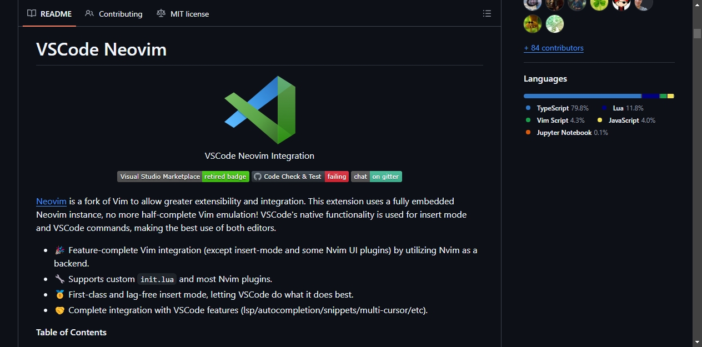The height and width of the screenshot is (347, 702).
Task: Switch to the Contributing tab
Action: coord(114,13)
